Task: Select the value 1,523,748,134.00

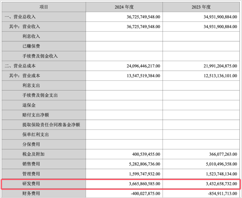Action: [x=221, y=174]
